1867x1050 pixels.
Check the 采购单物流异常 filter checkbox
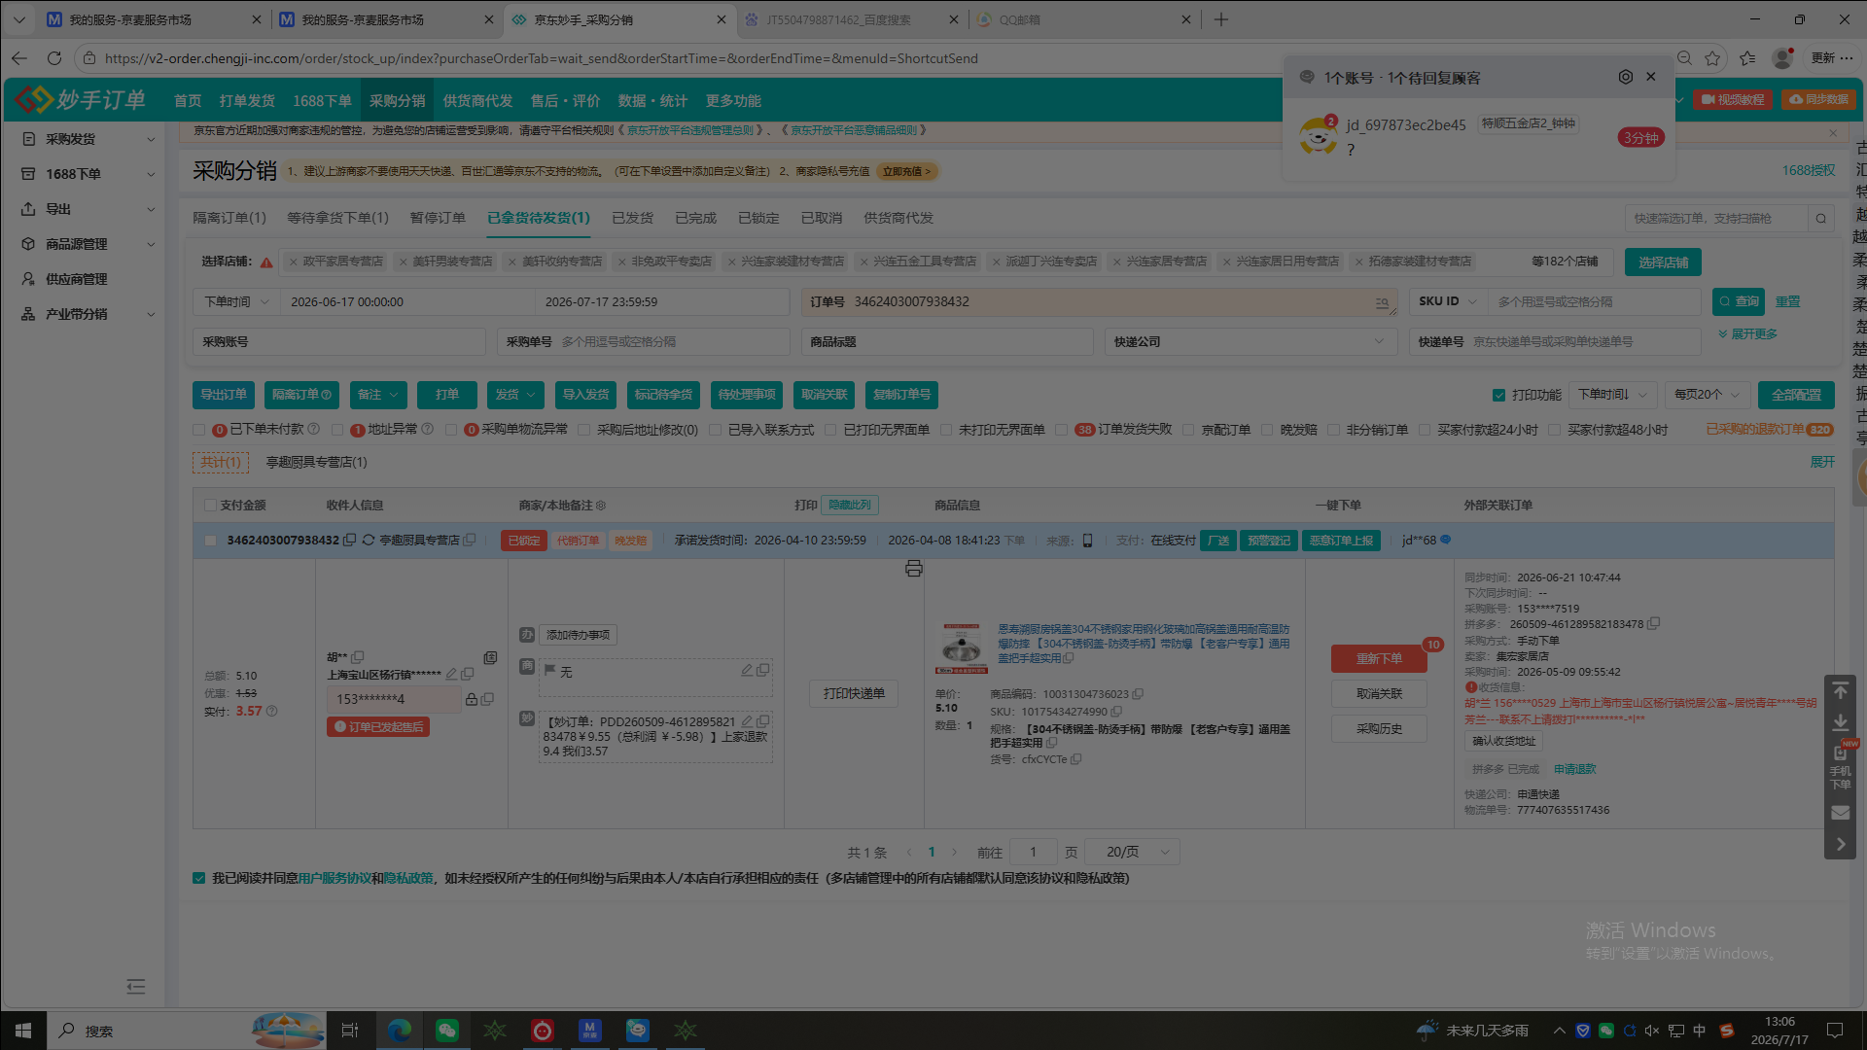pyautogui.click(x=451, y=430)
